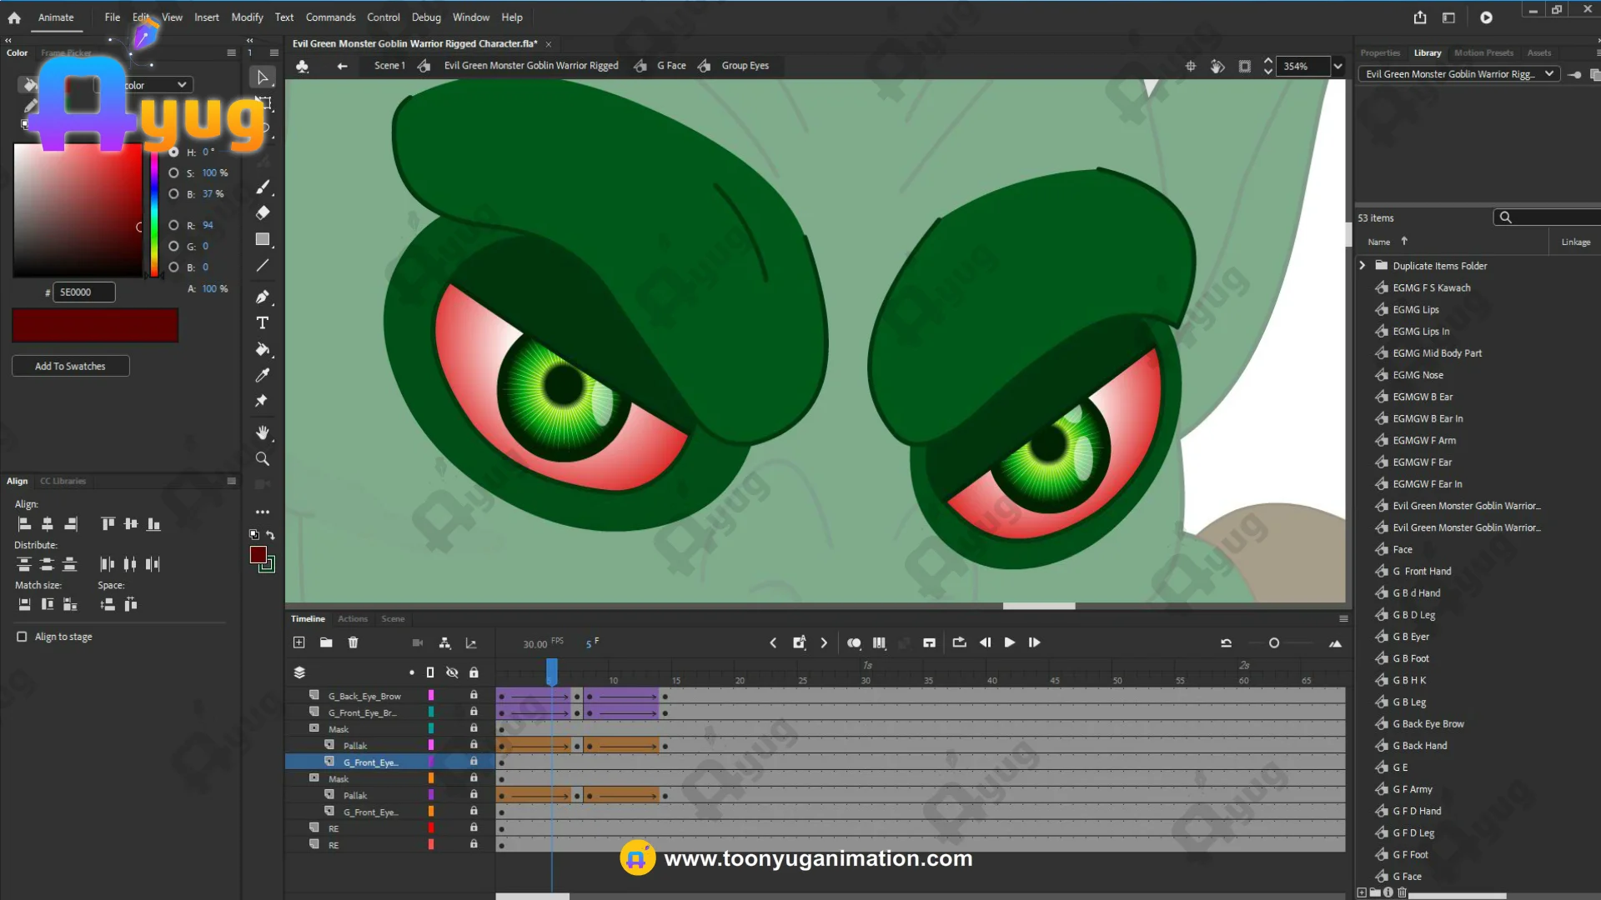Select the Text tool

(263, 323)
